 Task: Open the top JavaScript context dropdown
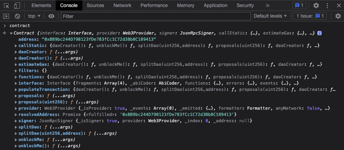pos(34,16)
